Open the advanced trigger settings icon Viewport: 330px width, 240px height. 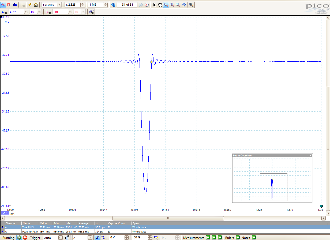point(66,238)
